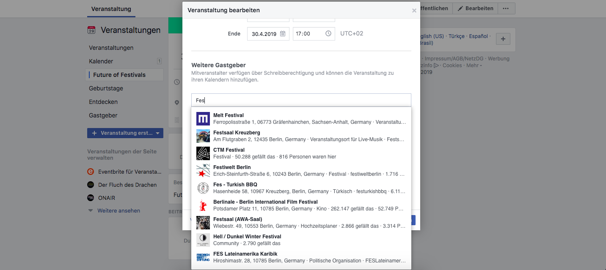
Task: Open the three-dots more options menu
Action: pos(506,8)
